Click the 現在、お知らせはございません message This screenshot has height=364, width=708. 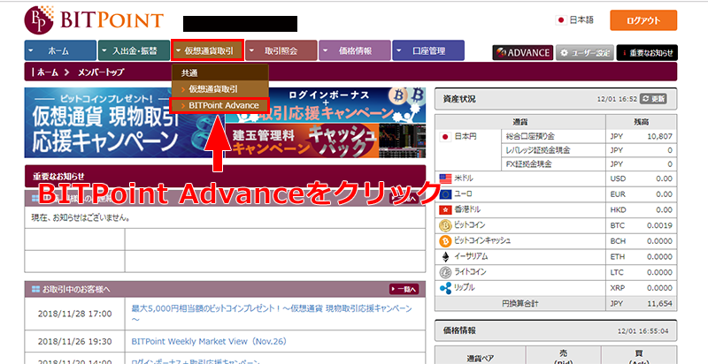point(81,218)
